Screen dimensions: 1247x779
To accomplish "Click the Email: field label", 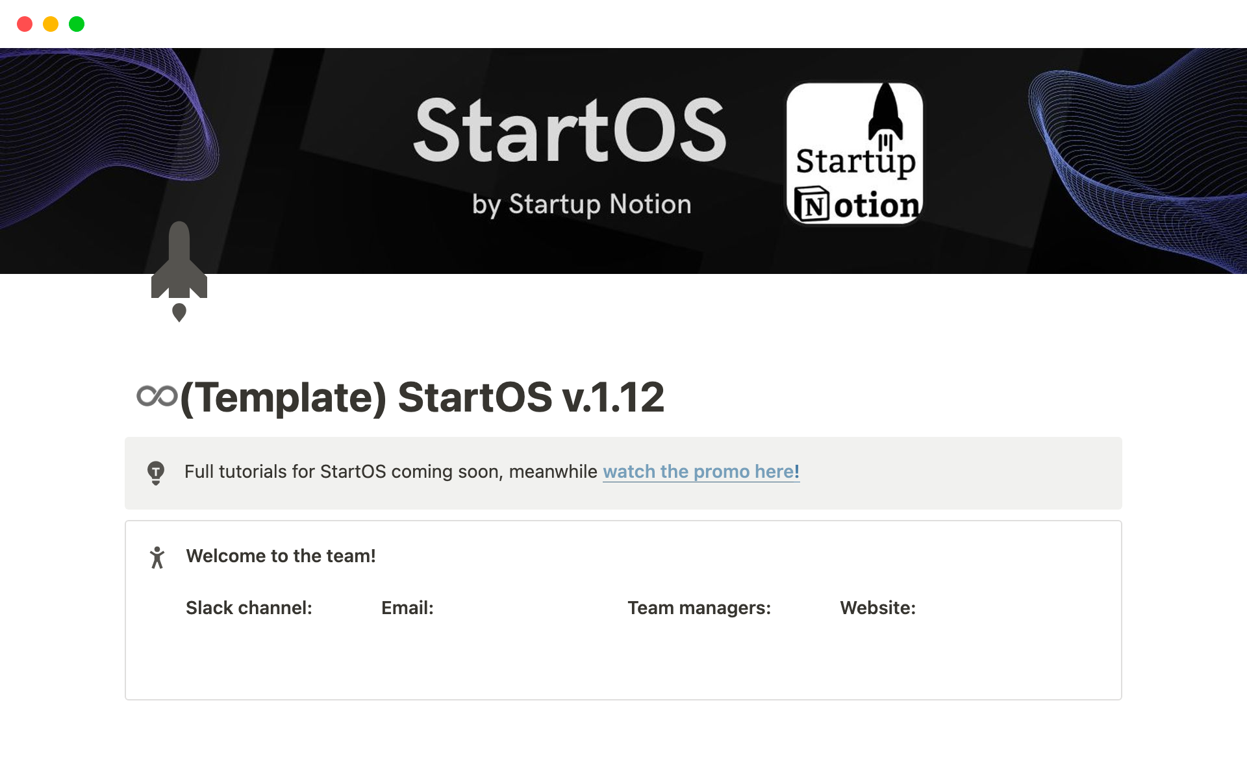I will (x=407, y=608).
